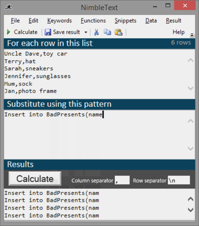This screenshot has height=226, width=199.
Task: Cut selection with the scissors icon
Action: (96, 32)
